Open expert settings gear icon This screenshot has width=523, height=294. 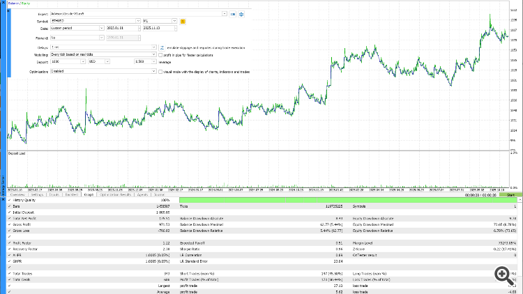click(x=242, y=13)
